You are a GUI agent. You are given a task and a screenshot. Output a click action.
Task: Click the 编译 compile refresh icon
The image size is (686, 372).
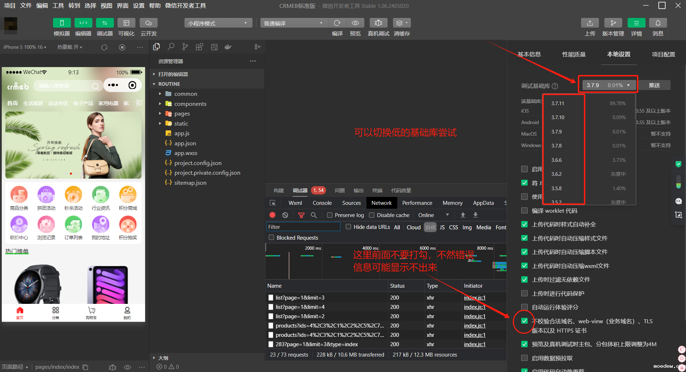pos(337,23)
